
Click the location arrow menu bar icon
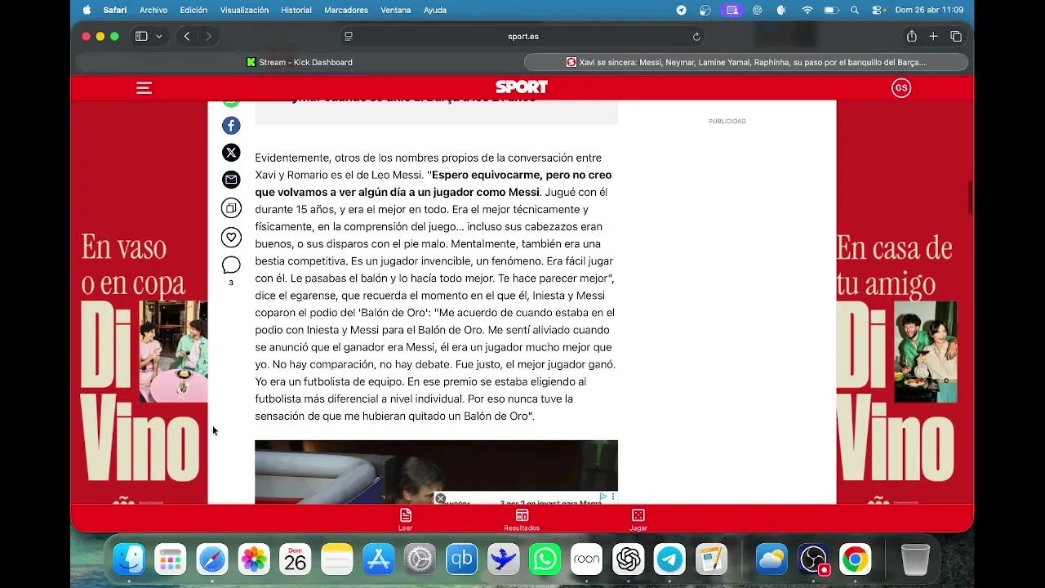(681, 10)
